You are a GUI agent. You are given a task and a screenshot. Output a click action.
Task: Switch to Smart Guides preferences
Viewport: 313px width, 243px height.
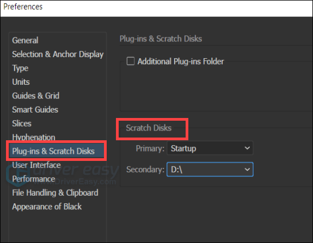tap(35, 110)
